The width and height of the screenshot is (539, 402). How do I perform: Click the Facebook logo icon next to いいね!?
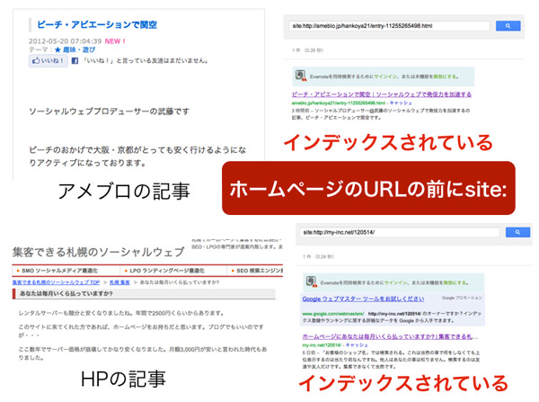coord(75,61)
